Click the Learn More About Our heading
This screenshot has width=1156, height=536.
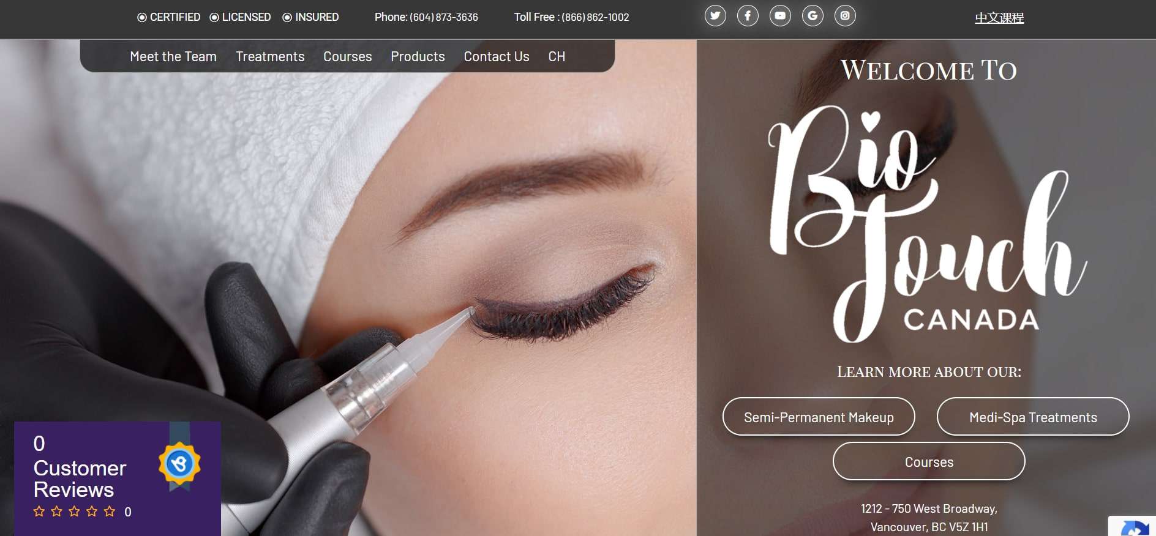coord(929,371)
